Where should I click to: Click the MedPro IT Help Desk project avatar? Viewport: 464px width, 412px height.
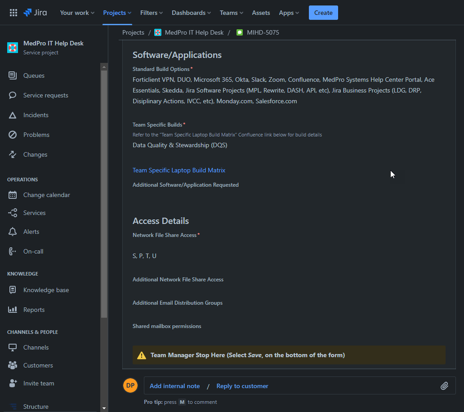tap(13, 48)
